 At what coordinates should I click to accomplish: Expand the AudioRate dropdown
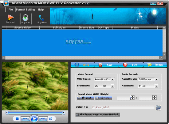(156, 86)
